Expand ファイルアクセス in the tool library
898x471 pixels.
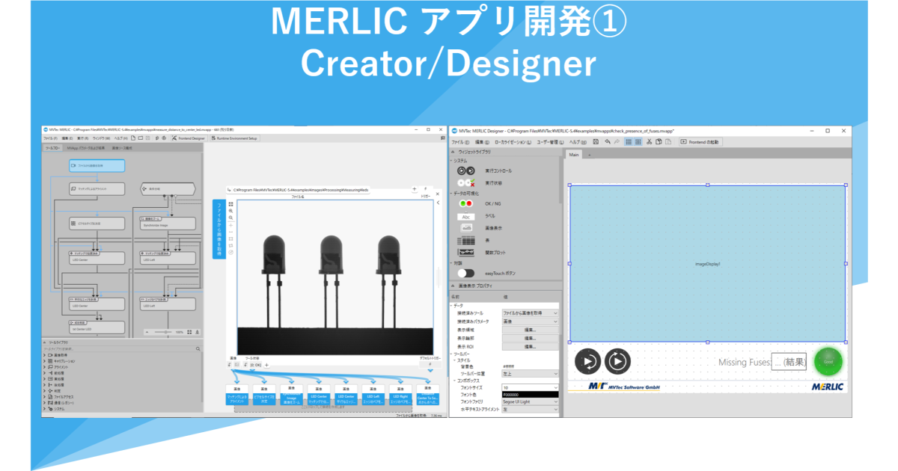[x=45, y=397]
